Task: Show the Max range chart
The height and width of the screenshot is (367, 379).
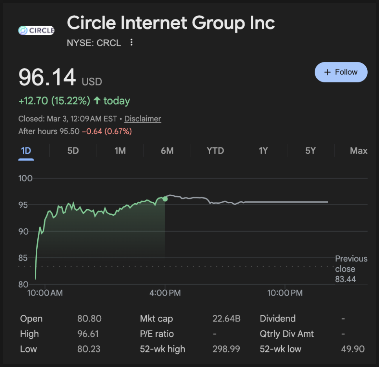Action: tap(359, 151)
